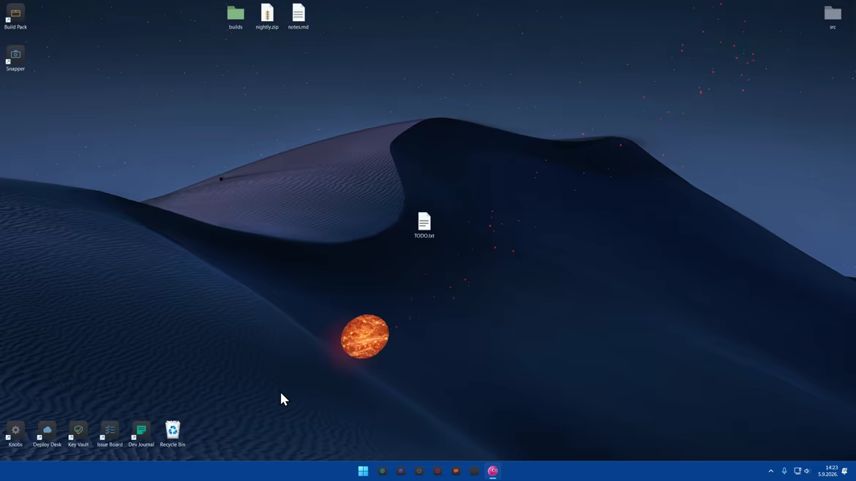Open the Windows Start menu
Image resolution: width=856 pixels, height=481 pixels.
point(363,471)
